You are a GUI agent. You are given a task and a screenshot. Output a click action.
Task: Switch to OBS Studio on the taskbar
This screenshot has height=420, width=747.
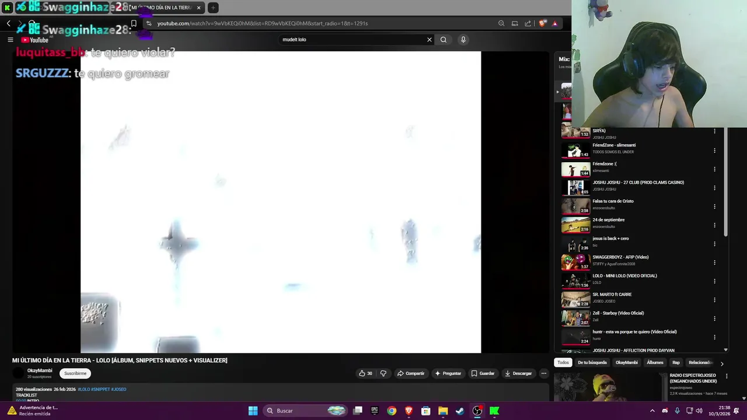pyautogui.click(x=477, y=411)
